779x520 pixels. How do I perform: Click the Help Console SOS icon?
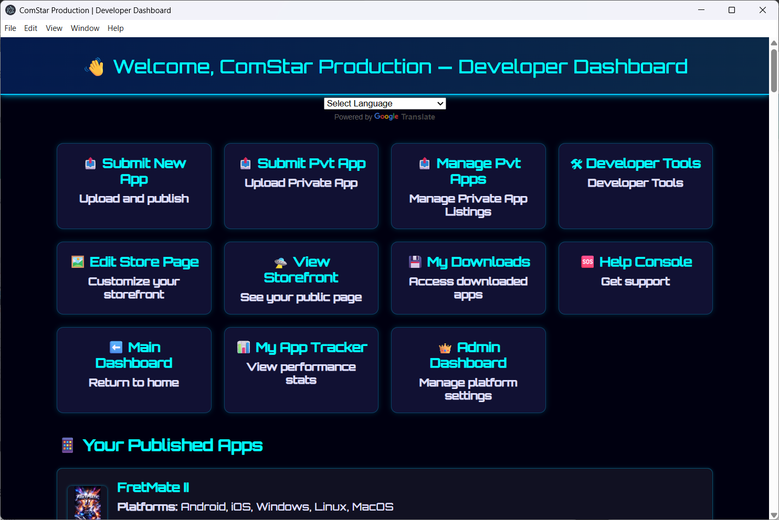[587, 261]
